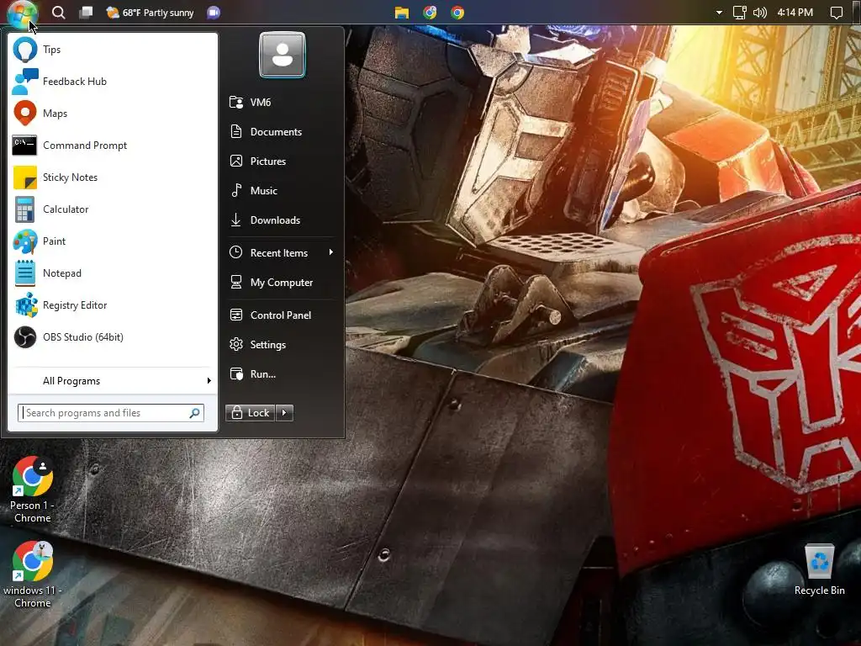Go to the Pictures folder
The width and height of the screenshot is (861, 646).
(282, 161)
